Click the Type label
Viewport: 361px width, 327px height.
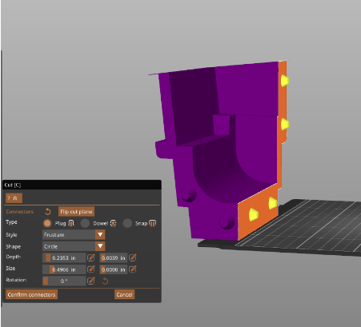pyautogui.click(x=11, y=222)
